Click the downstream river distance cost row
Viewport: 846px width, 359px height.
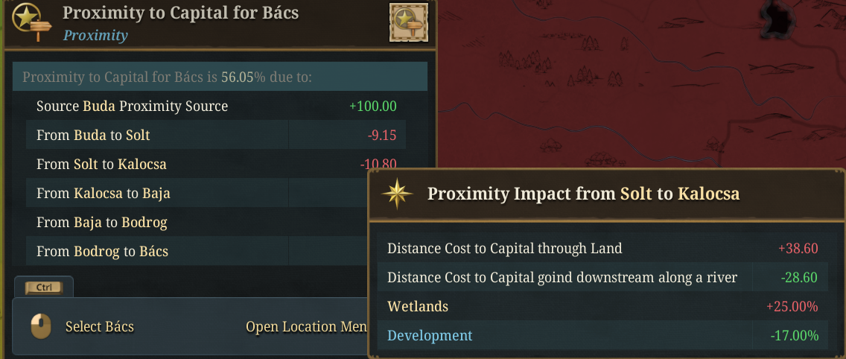point(602,278)
